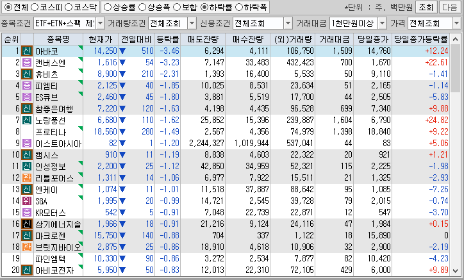Click 아바코's current price 14,250
This screenshot has height=280, width=464.
(x=106, y=51)
